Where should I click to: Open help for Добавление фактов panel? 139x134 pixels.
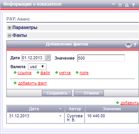135,45
